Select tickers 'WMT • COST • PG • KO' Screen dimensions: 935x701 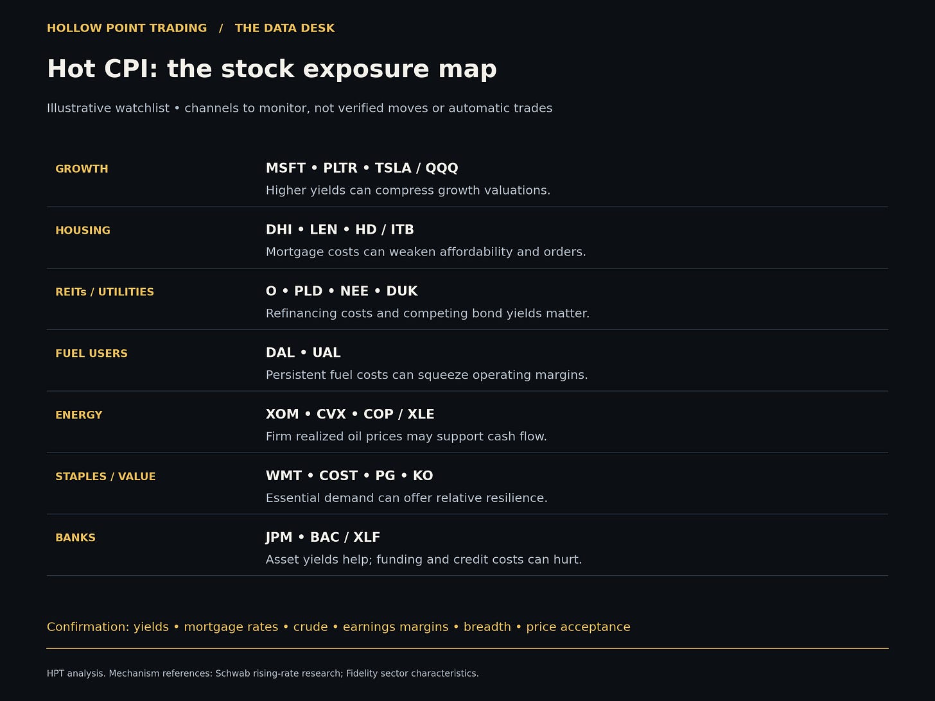349,476
